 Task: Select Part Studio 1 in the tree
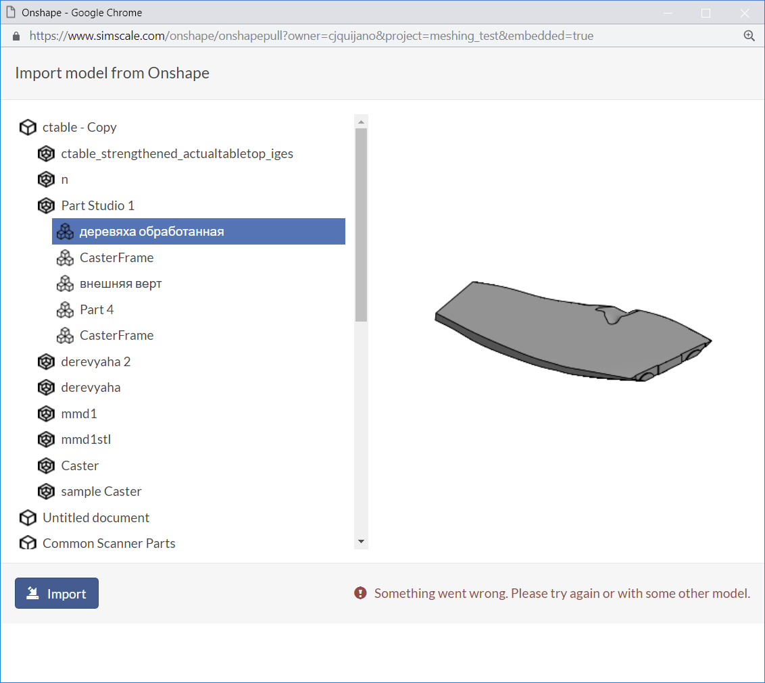[97, 205]
